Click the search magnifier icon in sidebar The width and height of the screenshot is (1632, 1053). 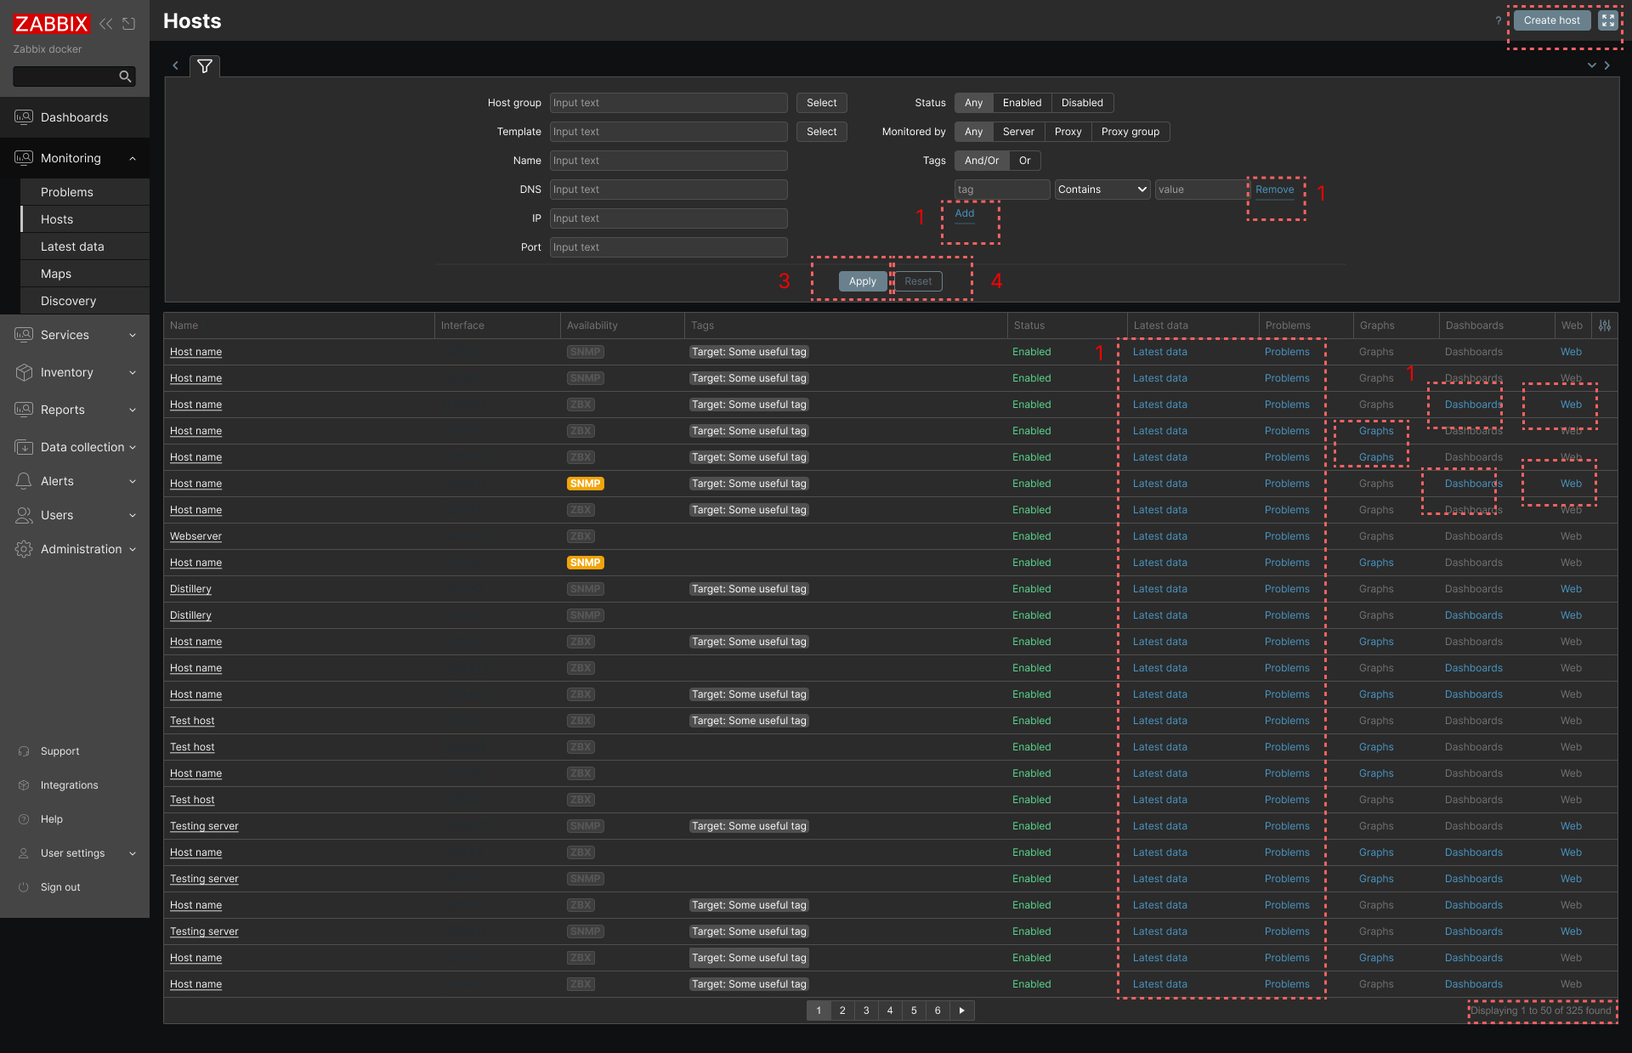pyautogui.click(x=125, y=76)
